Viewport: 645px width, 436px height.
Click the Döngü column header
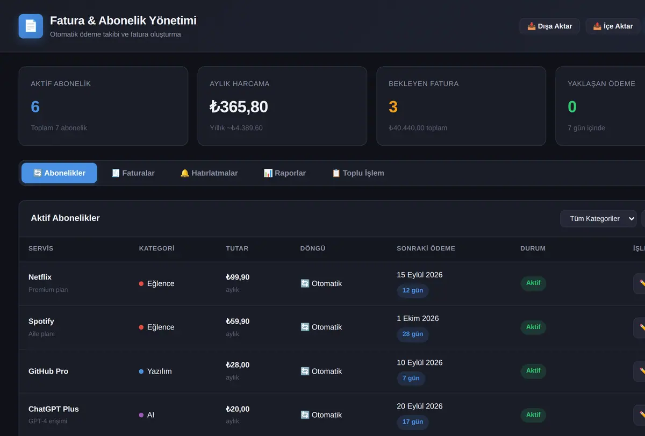point(313,248)
